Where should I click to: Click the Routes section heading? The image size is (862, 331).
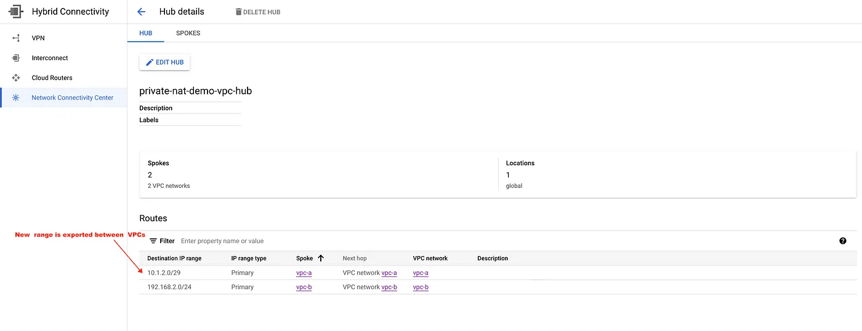click(153, 218)
